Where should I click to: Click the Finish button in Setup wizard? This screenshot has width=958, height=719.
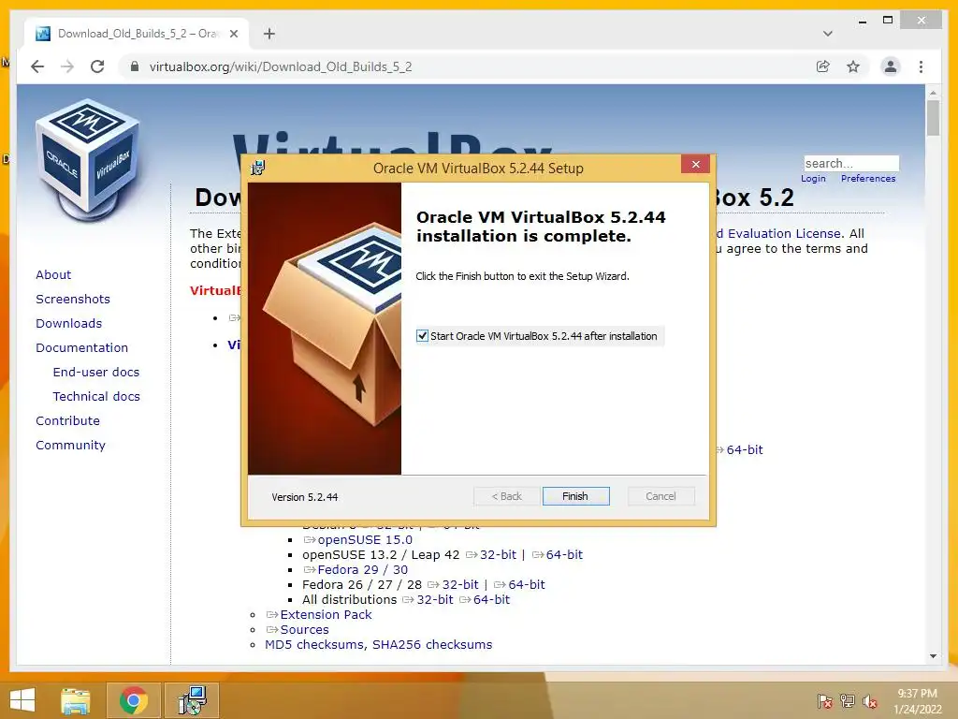[x=575, y=496]
